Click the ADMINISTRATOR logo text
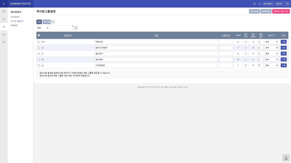This screenshot has width=291, height=163. click(x=20, y=4)
